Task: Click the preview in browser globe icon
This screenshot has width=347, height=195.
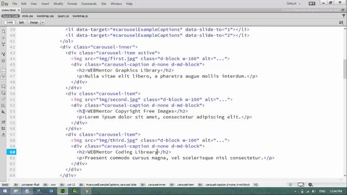Action: [311, 185]
